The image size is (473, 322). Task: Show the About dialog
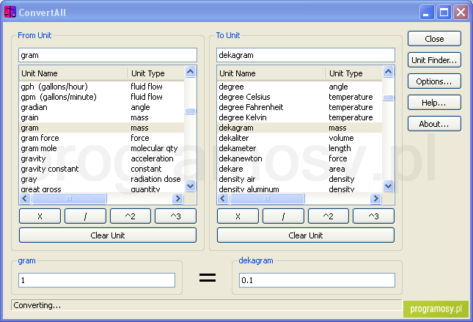click(x=434, y=124)
